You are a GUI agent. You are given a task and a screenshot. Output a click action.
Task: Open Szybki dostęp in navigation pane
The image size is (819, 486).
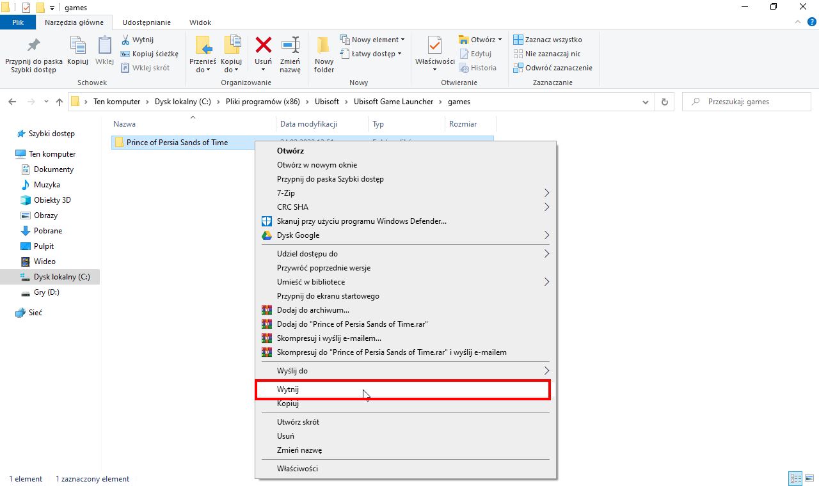[52, 134]
